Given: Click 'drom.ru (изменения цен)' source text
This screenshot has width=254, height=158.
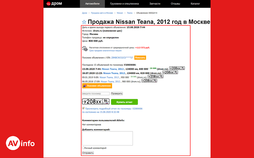Looking at the screenshot, I should pyautogui.click(x=108, y=31).
